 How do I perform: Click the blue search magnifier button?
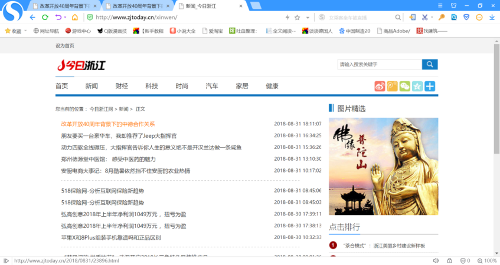(430, 64)
